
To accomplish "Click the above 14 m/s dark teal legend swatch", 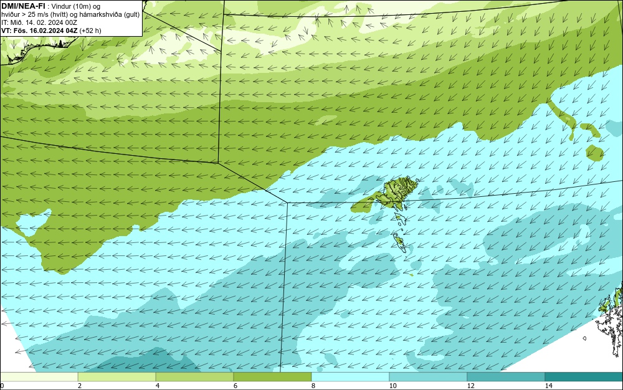I will coord(584,377).
